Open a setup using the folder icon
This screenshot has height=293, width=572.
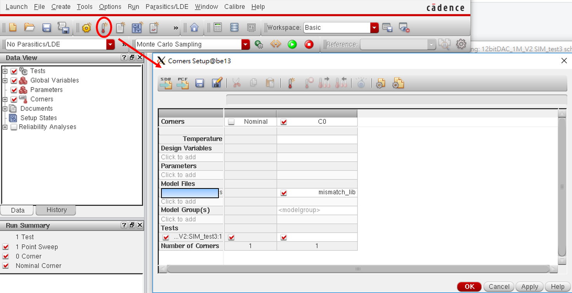coord(29,27)
